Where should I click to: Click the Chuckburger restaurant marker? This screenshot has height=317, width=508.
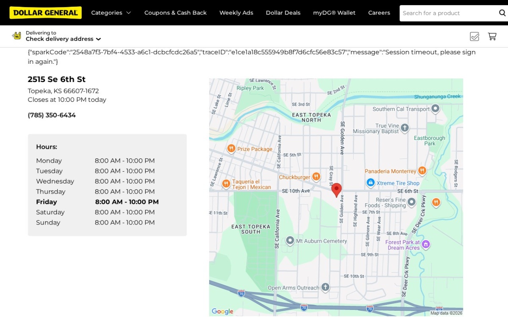[316, 177]
